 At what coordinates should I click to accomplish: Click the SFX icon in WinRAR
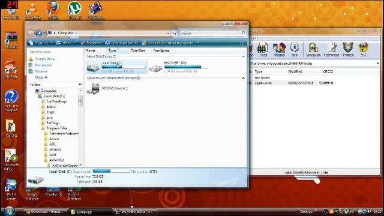(x=364, y=50)
